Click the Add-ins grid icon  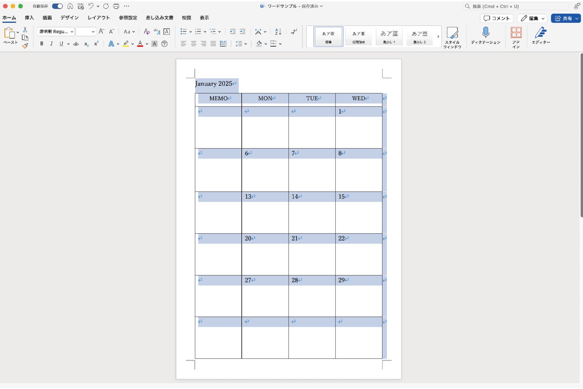516,33
